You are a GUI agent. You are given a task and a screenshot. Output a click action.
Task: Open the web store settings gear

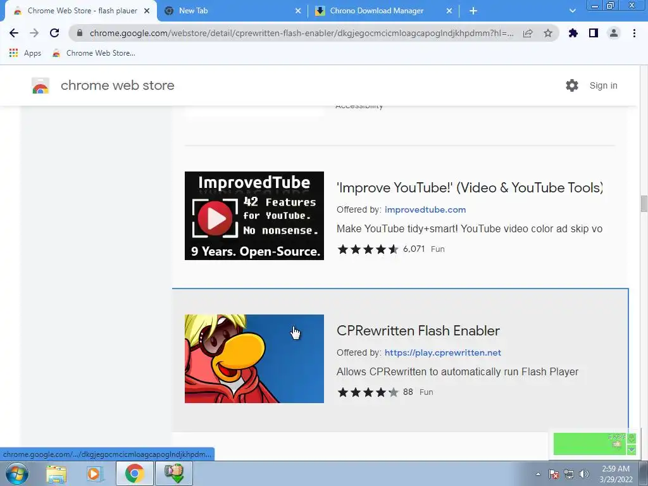572,85
